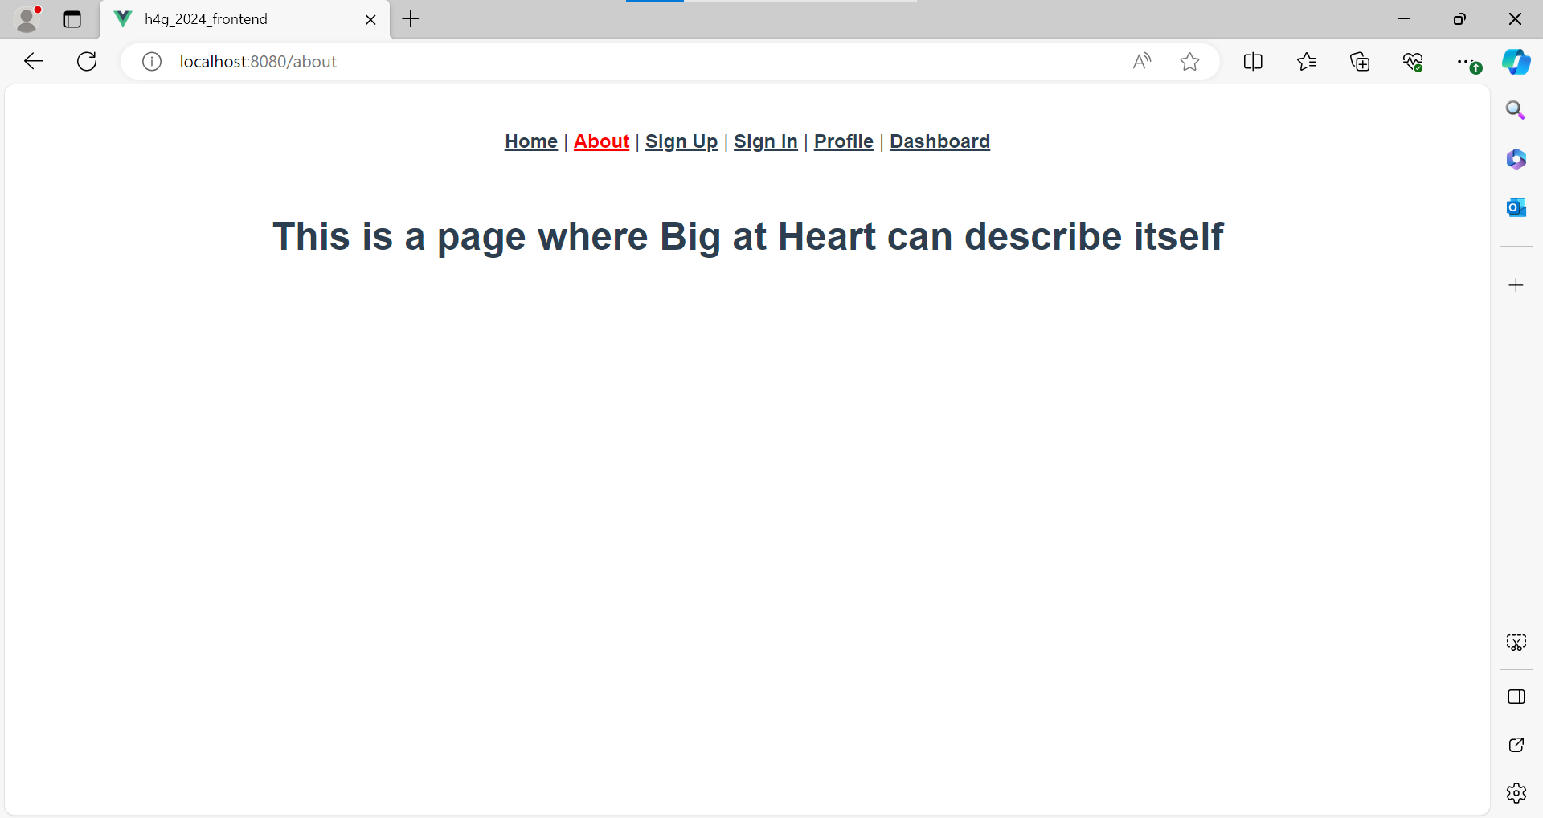The width and height of the screenshot is (1543, 818).
Task: Add this page to favorites
Action: coord(1190,61)
